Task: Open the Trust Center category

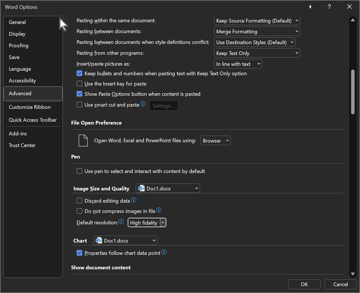Action: [x=22, y=145]
